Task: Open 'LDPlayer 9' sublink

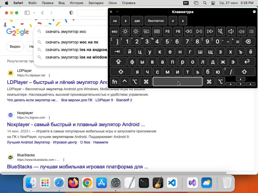Action: [104, 100]
